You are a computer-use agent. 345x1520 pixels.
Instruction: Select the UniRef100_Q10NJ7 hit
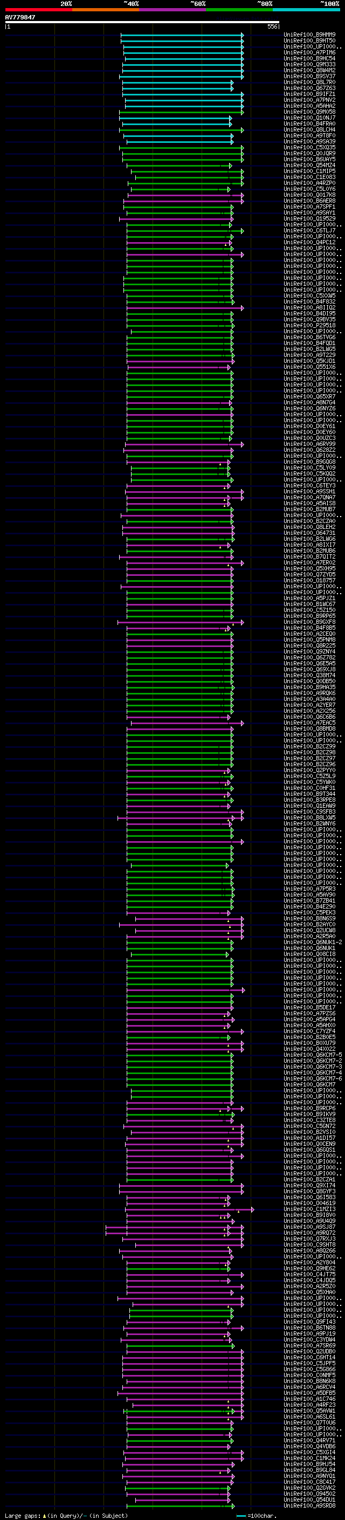(x=309, y=118)
